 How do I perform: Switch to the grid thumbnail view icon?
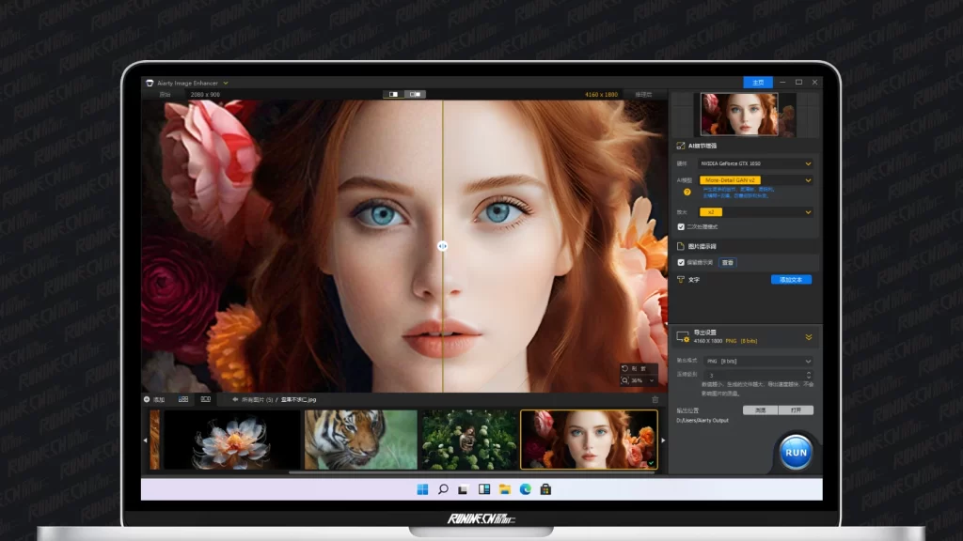pos(182,399)
